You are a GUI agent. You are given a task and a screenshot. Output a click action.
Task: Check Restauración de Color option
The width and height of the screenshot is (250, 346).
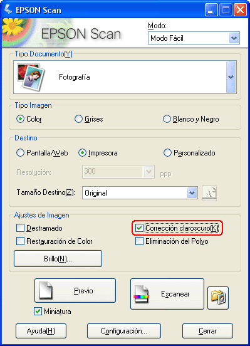click(20, 241)
